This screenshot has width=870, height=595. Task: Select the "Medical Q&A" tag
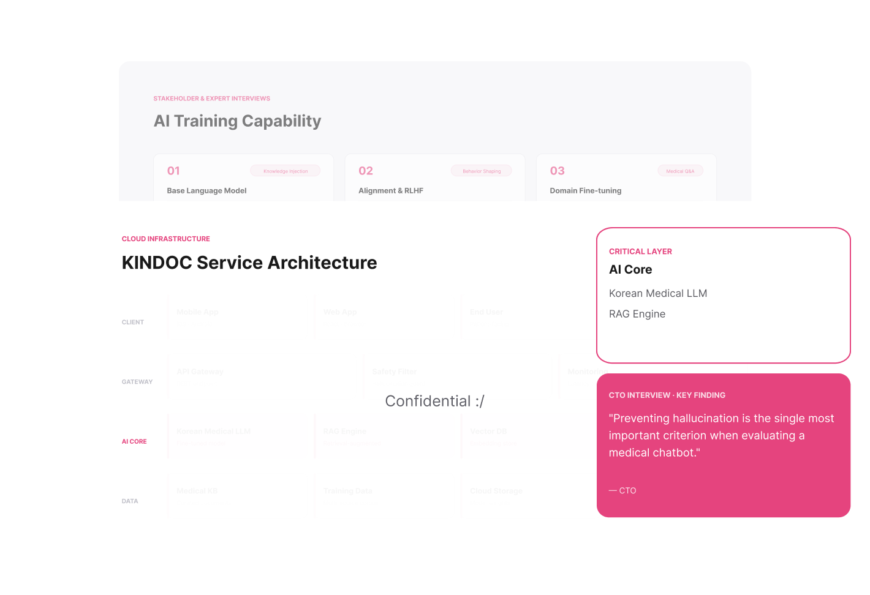[x=680, y=171]
